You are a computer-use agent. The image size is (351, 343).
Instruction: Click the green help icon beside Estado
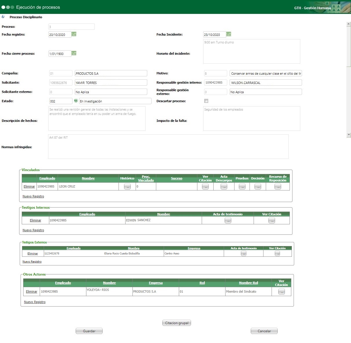click(76, 101)
